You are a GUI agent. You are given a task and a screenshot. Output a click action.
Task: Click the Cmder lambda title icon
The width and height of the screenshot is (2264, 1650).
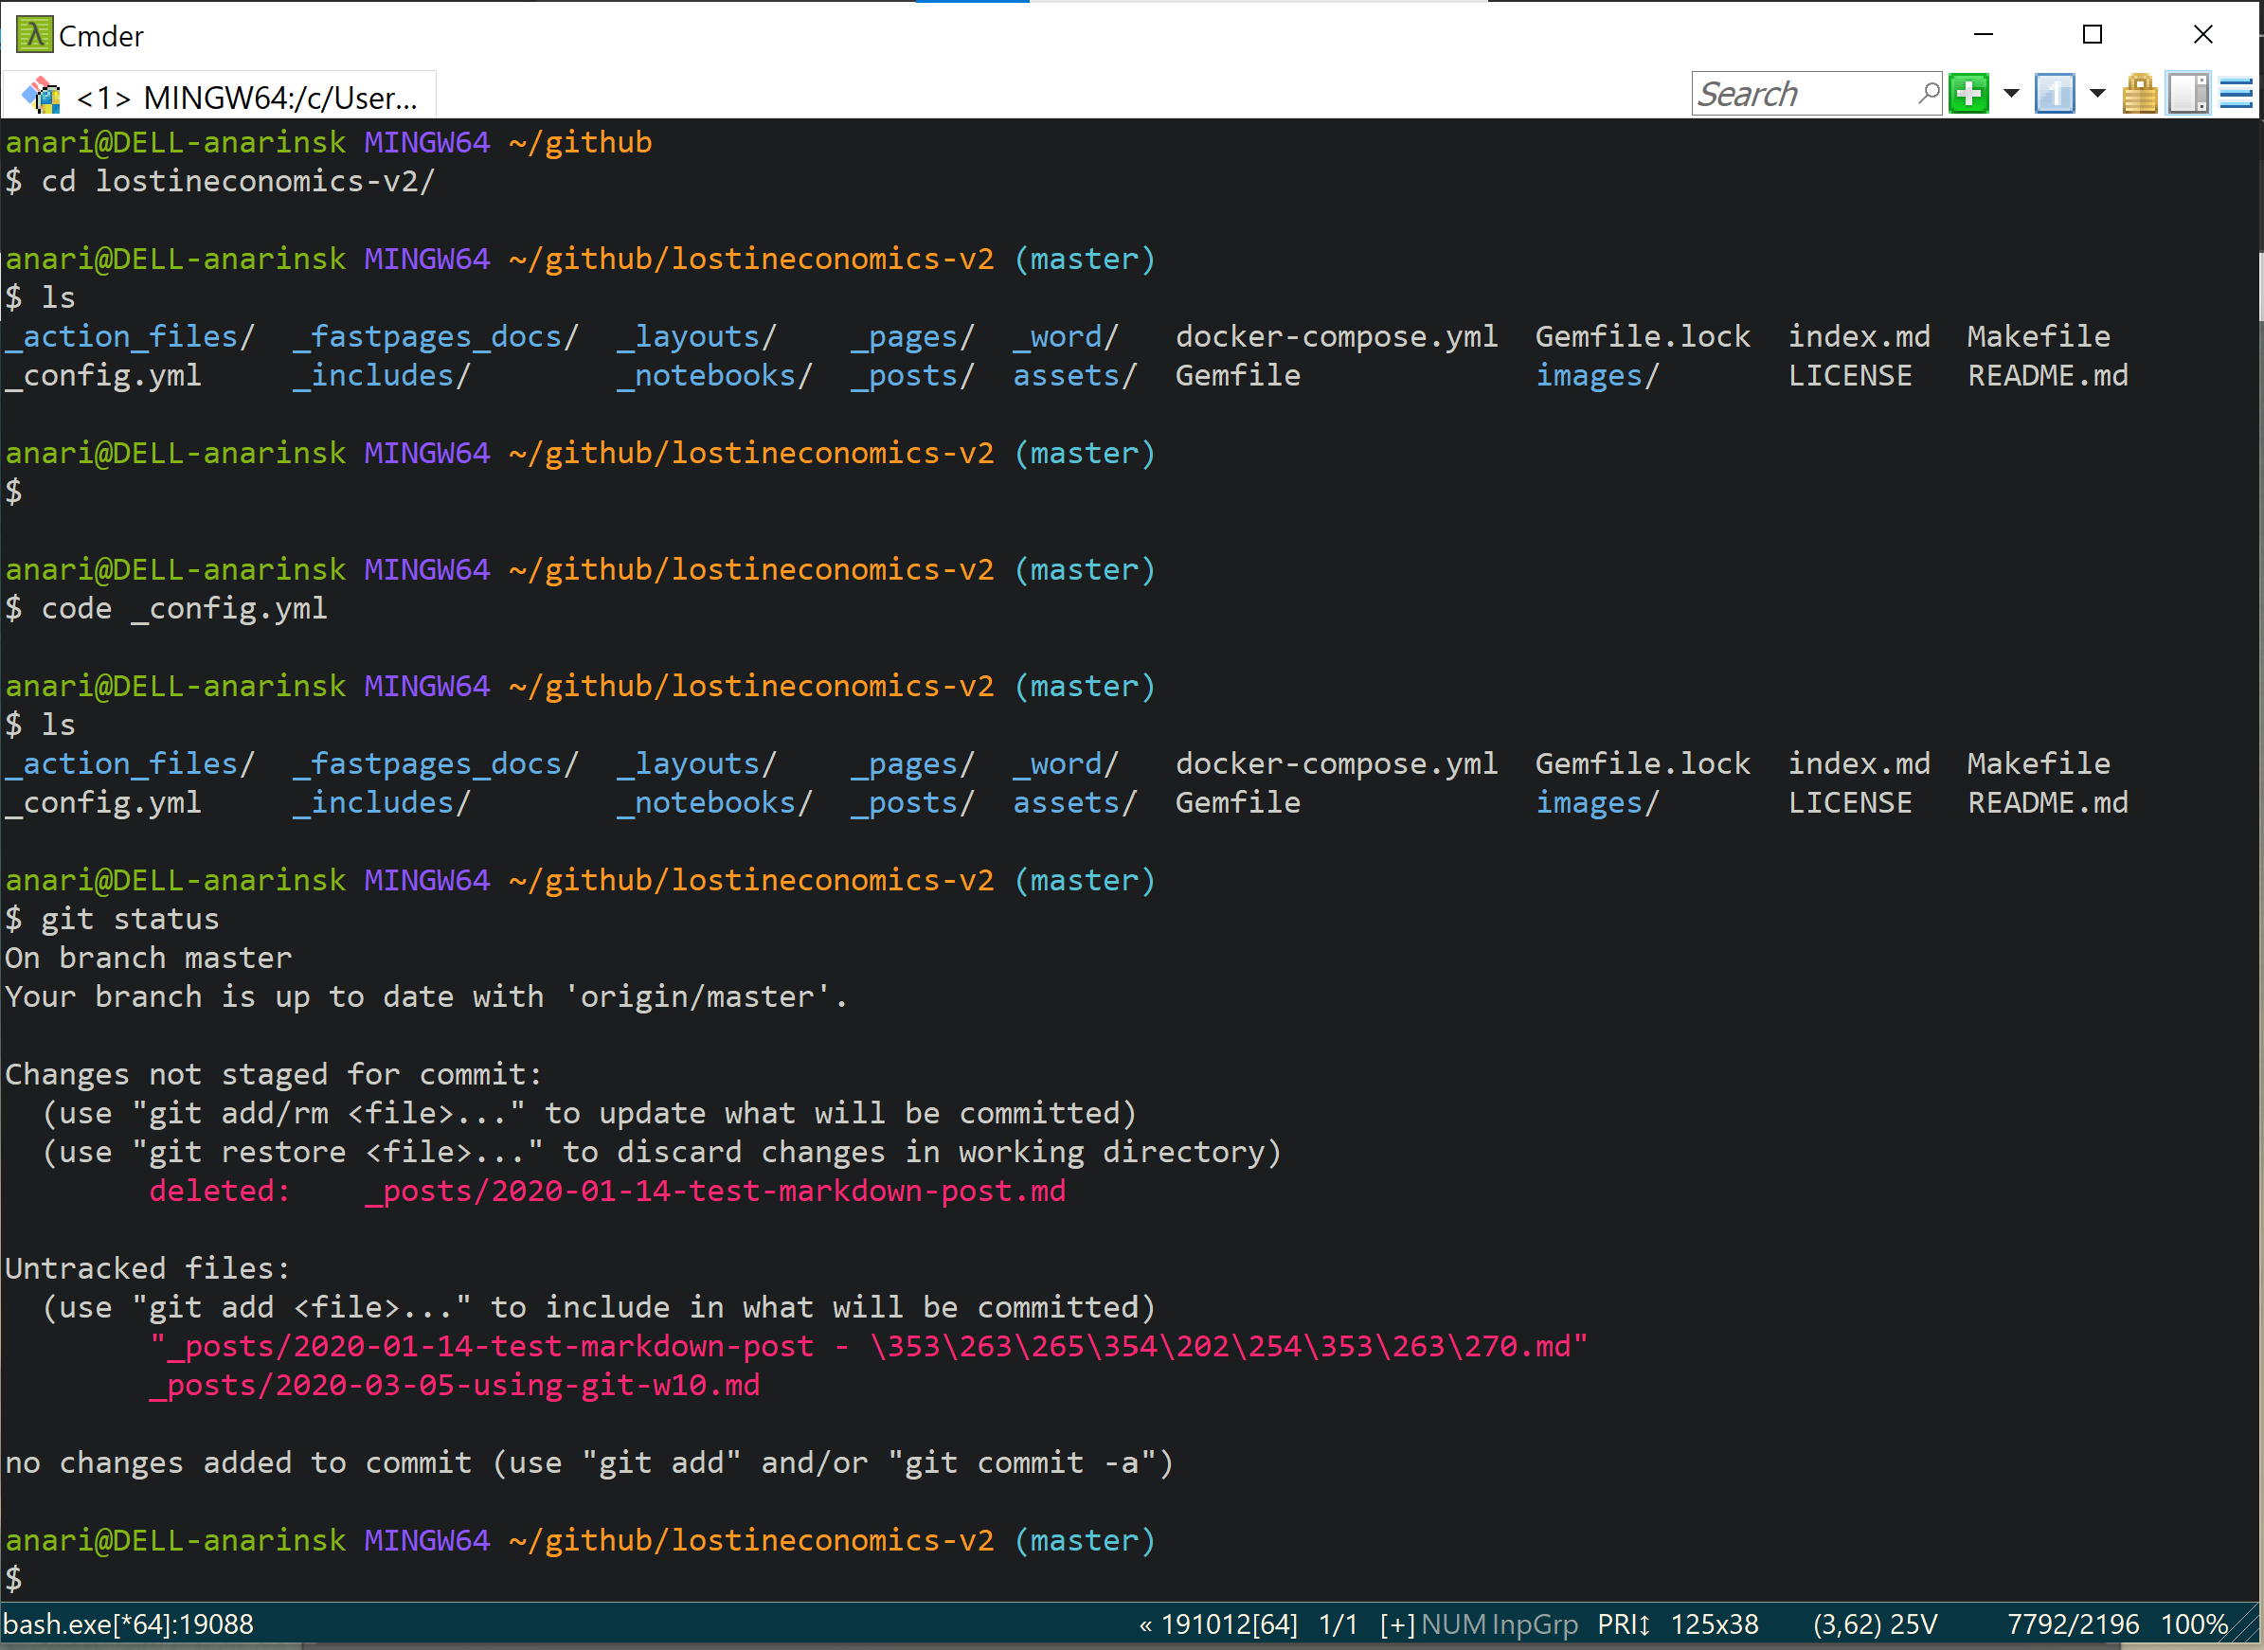pyautogui.click(x=34, y=35)
